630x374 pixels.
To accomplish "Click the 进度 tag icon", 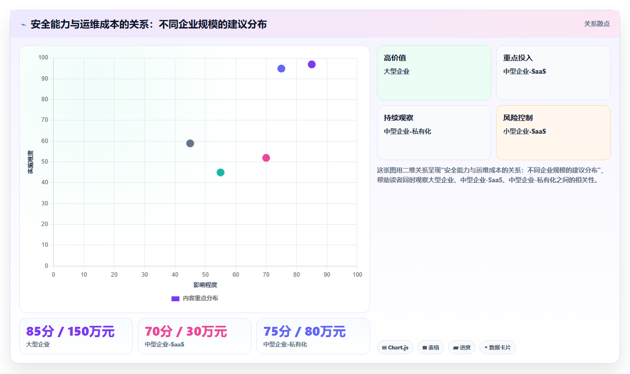I will point(456,347).
